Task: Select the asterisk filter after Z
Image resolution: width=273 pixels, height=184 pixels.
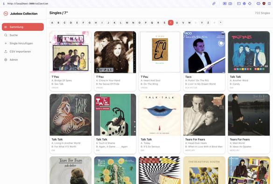Action: tap(221, 23)
